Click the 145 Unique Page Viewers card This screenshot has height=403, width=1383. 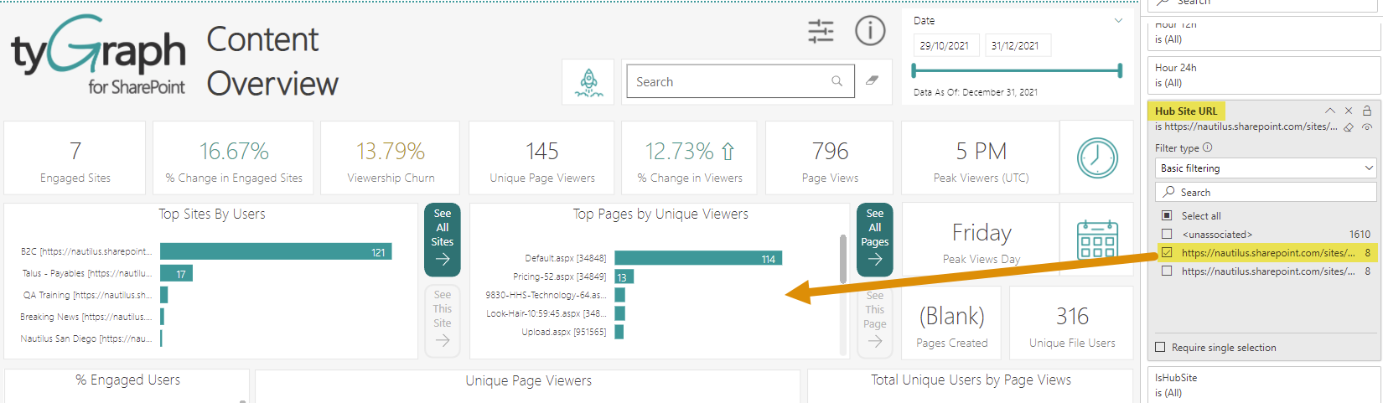tap(541, 158)
